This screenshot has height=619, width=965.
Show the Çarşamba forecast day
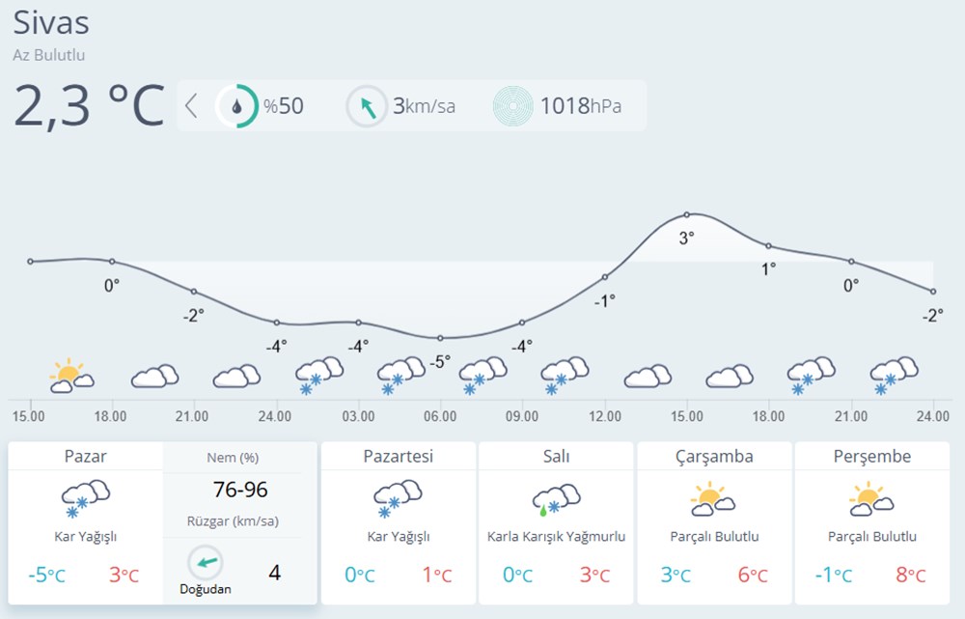pyautogui.click(x=714, y=456)
